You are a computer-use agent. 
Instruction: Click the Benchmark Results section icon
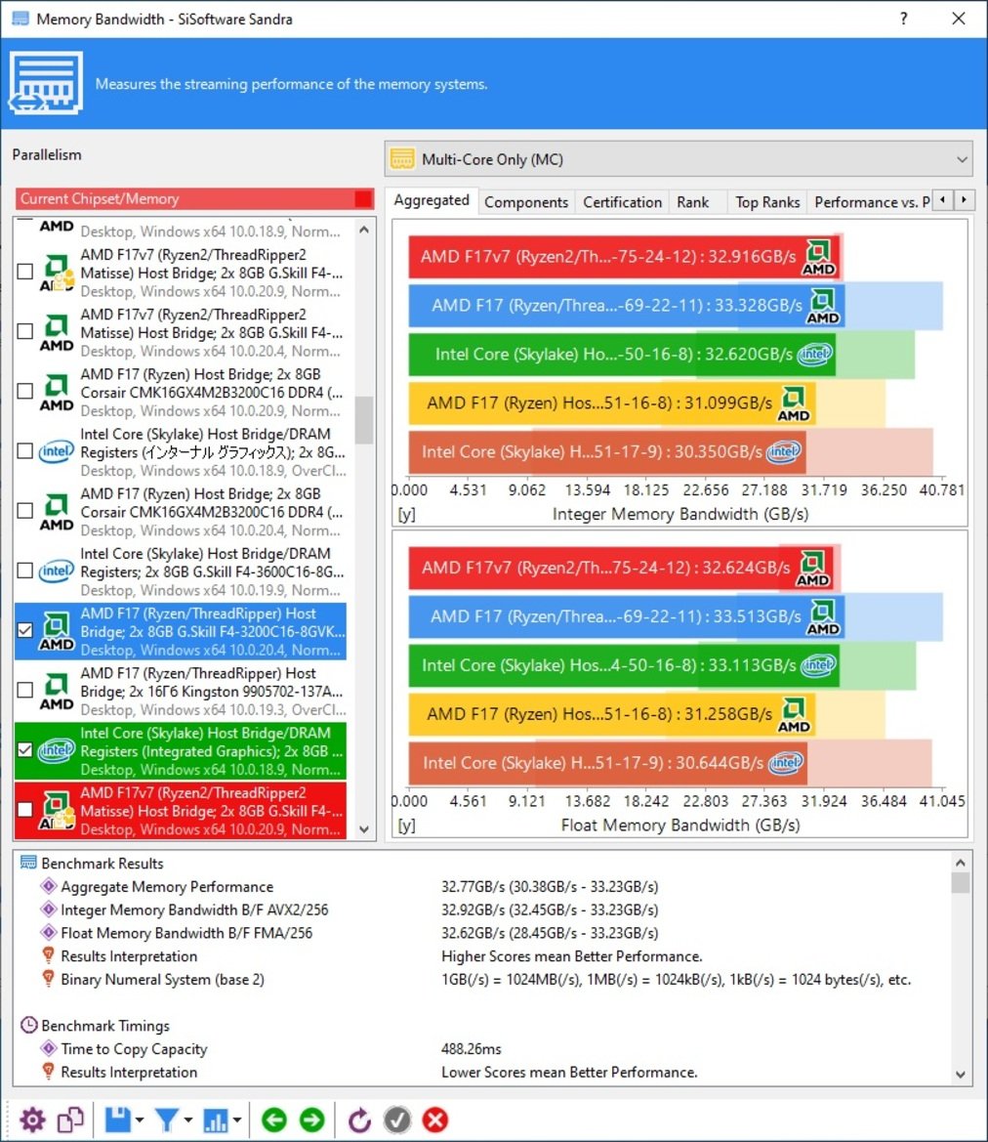[x=28, y=863]
